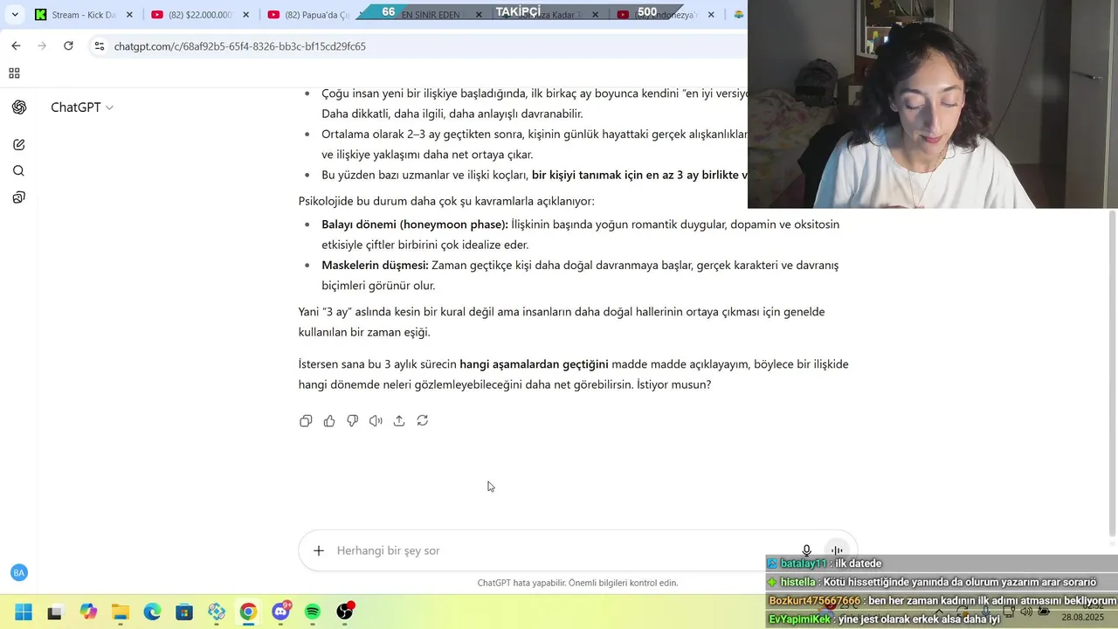Give the response a thumbs up
Viewport: 1118px width, 629px height.
click(329, 421)
